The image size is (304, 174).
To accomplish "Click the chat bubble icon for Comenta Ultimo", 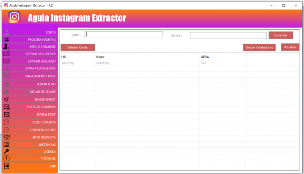I will tap(6, 130).
